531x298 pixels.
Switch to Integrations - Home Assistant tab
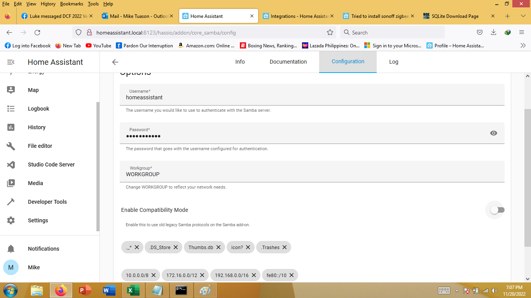(298, 16)
